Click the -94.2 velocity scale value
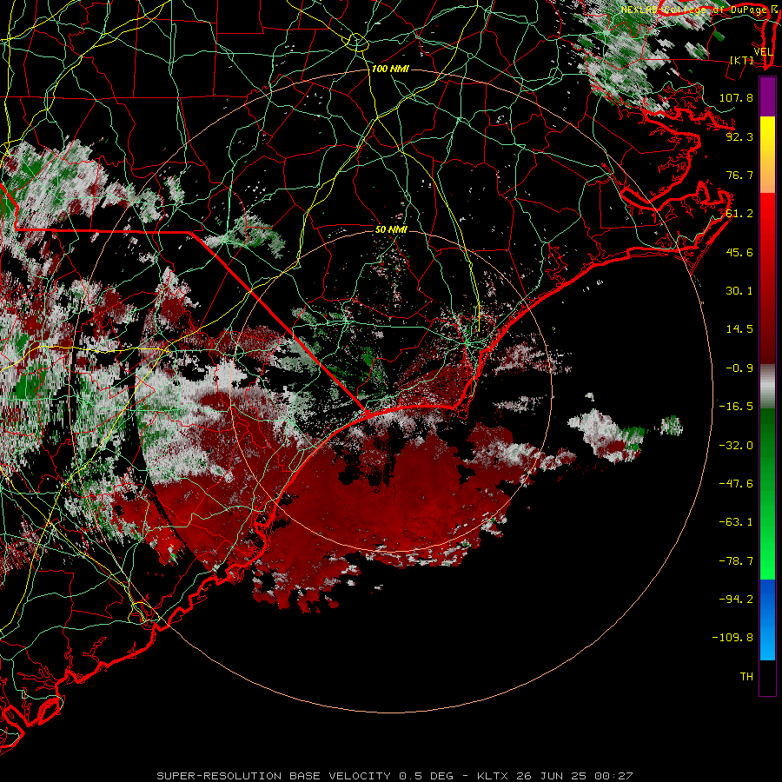This screenshot has width=782, height=782. click(x=736, y=599)
